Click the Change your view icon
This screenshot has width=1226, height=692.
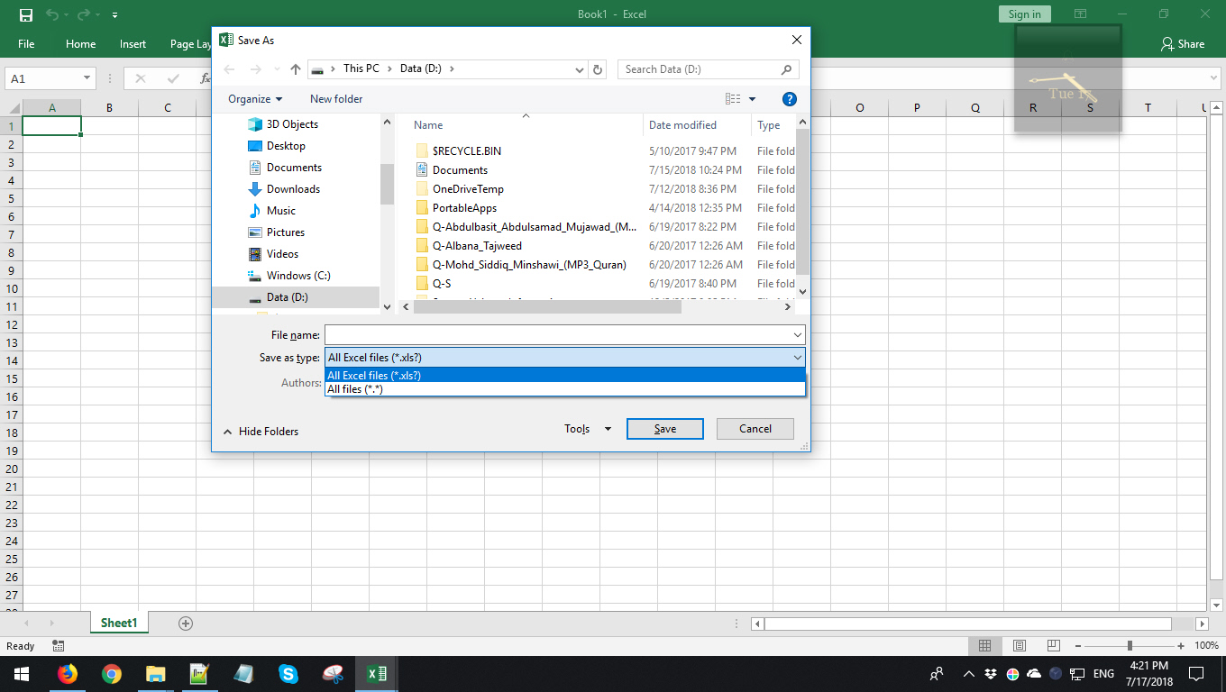point(733,99)
